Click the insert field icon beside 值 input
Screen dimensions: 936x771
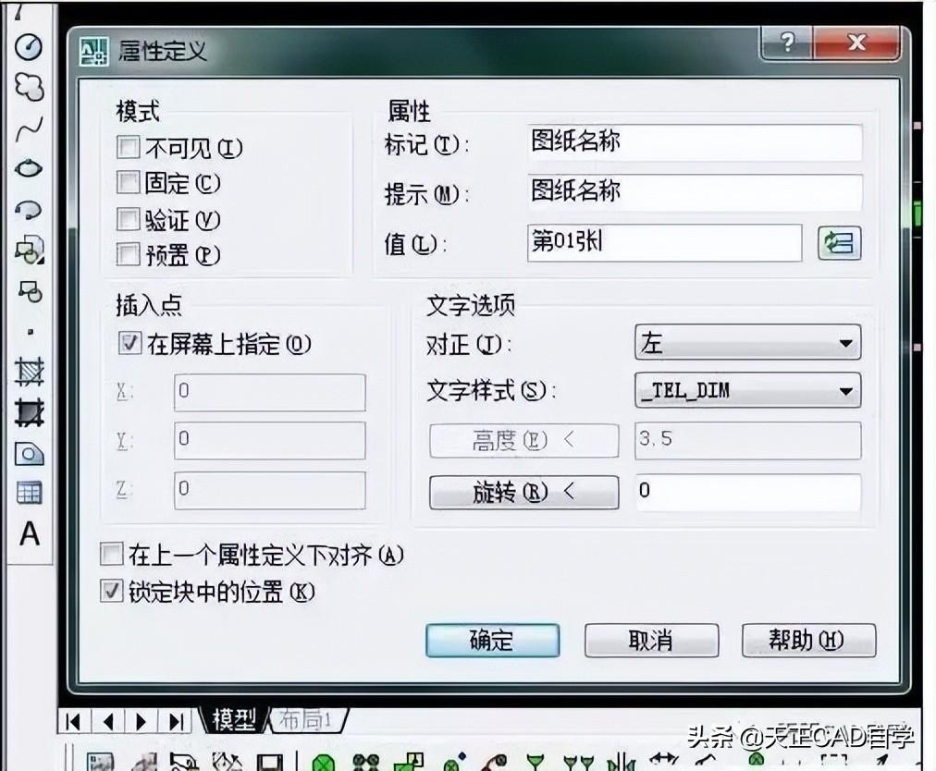(x=838, y=242)
